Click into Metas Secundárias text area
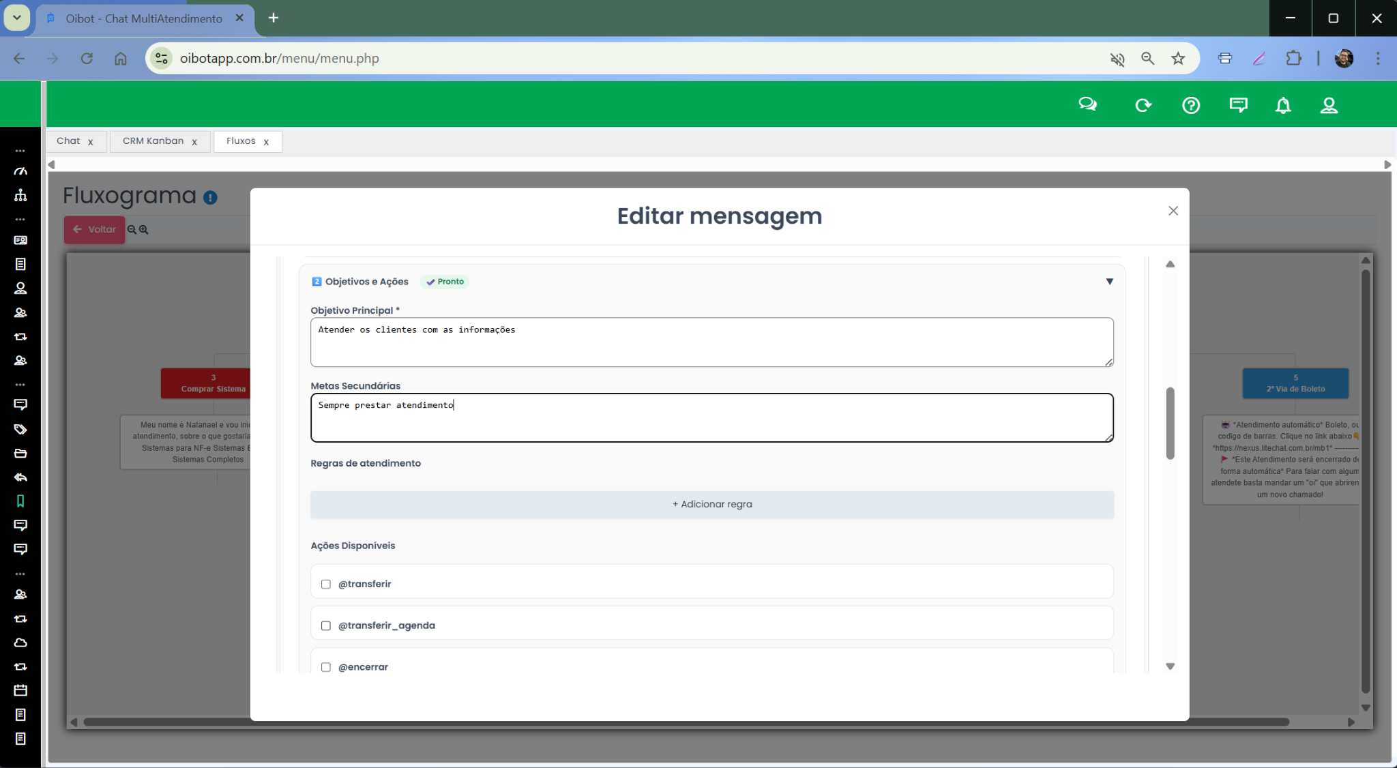The height and width of the screenshot is (768, 1397). click(712, 417)
